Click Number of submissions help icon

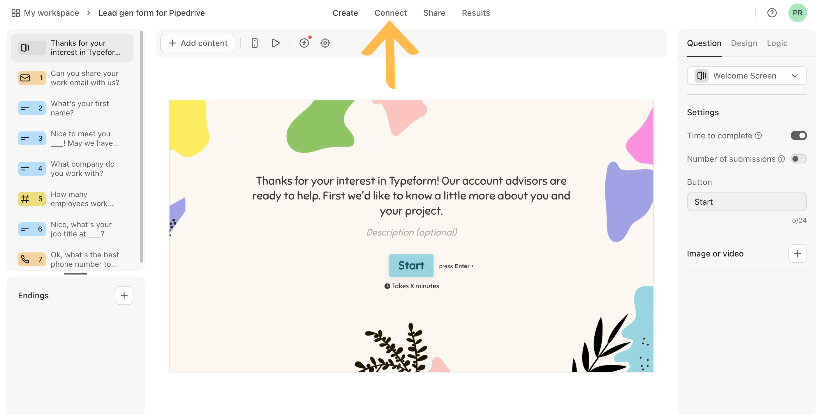(x=781, y=159)
